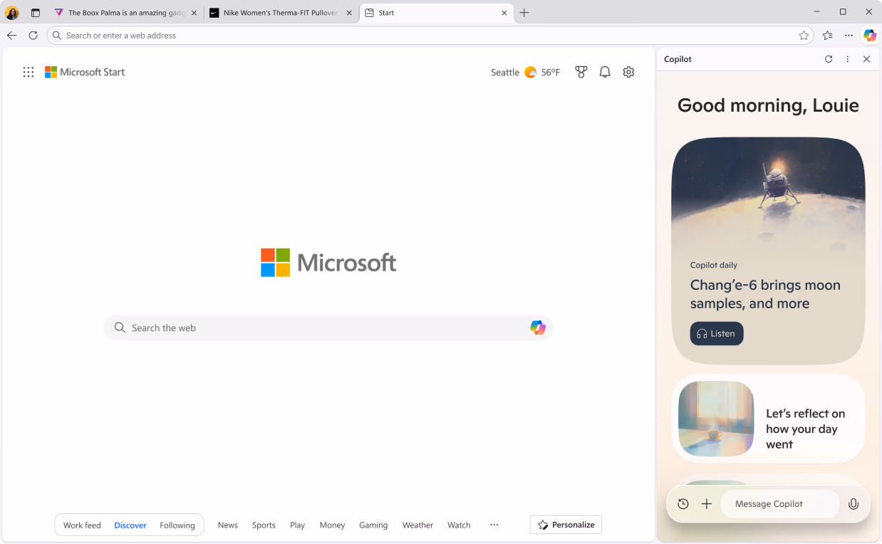882x544 pixels.
Task: Refresh the page with reload icon
Action: point(33,35)
